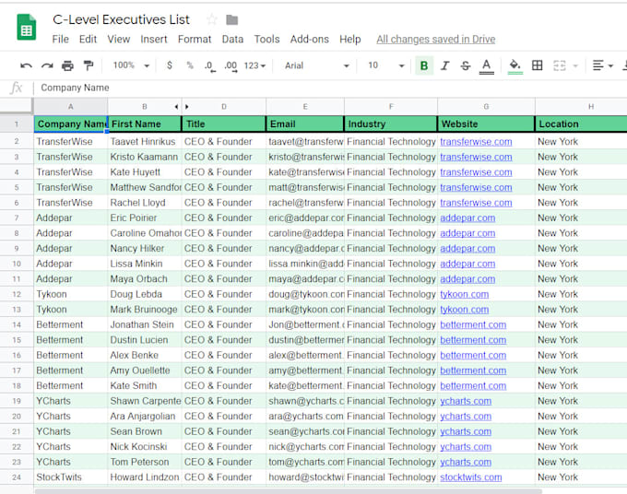The width and height of the screenshot is (627, 494).
Task: Open the Borders grid icon
Action: [537, 65]
